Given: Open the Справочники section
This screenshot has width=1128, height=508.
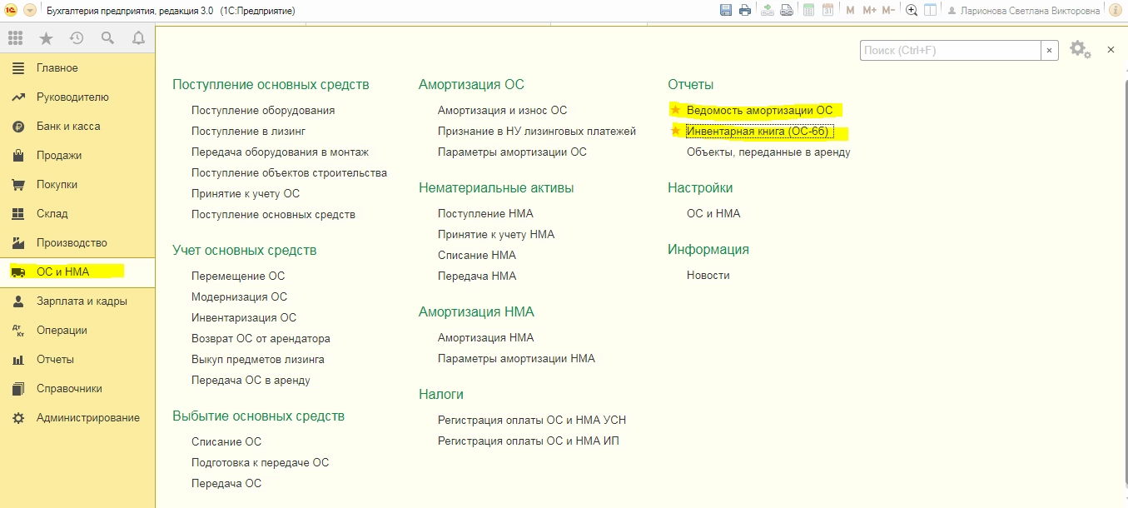Looking at the screenshot, I should coord(77,388).
